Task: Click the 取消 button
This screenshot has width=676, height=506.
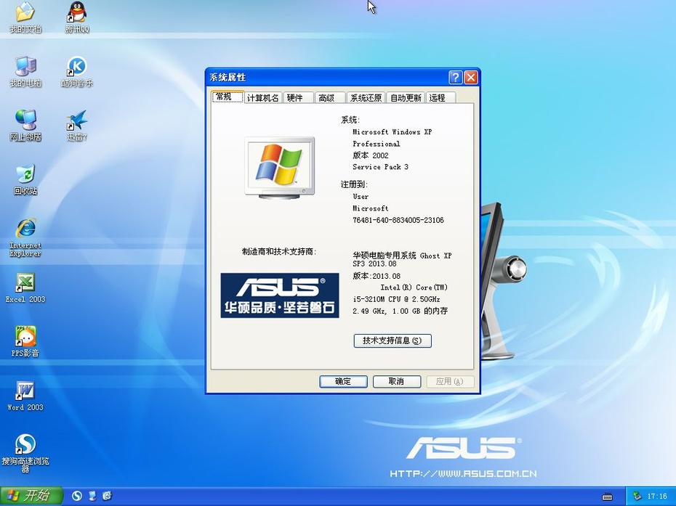Action: click(x=397, y=382)
